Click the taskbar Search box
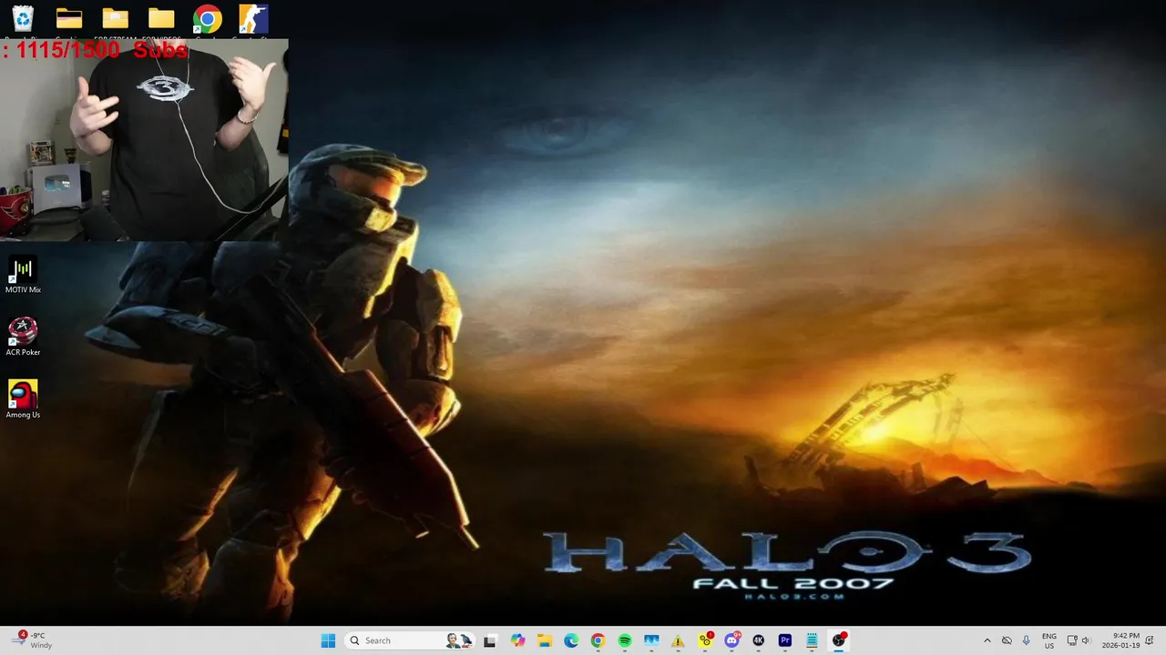Image resolution: width=1166 pixels, height=655 pixels. coord(411,640)
